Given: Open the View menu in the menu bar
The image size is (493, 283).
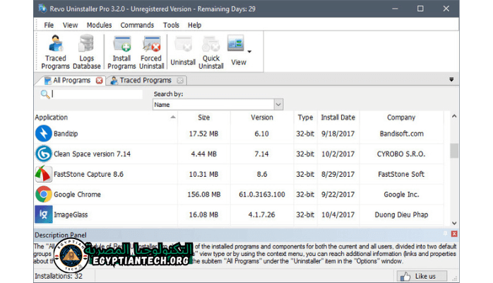Looking at the screenshot, I should [70, 25].
